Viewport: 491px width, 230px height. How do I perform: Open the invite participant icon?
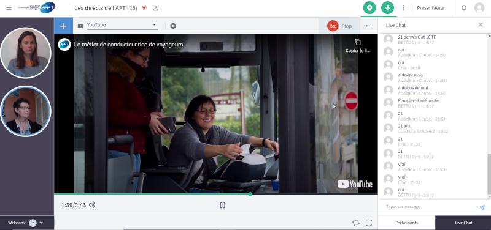point(156,8)
